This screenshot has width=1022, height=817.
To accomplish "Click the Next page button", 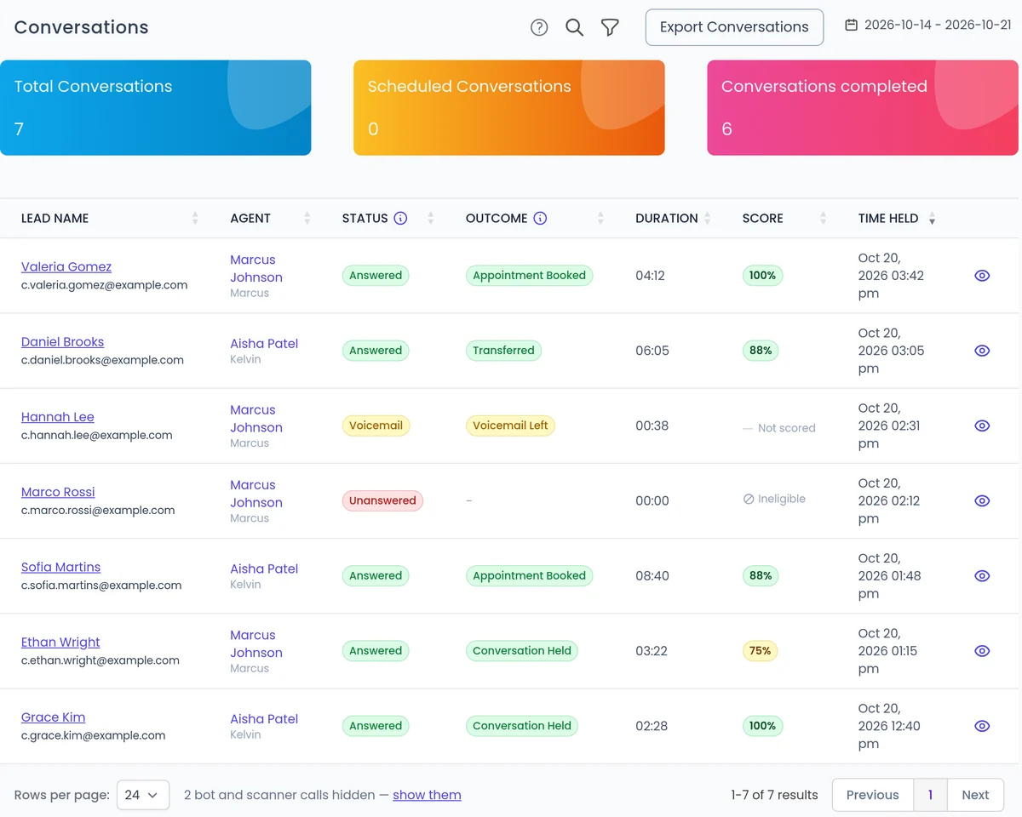I will tap(975, 795).
